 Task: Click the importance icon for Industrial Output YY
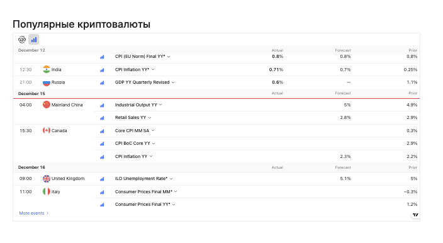click(x=102, y=105)
